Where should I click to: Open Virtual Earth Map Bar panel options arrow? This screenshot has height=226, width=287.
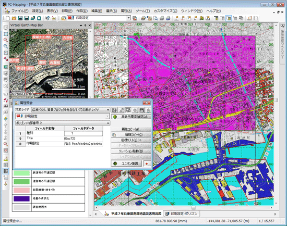(x=81, y=26)
